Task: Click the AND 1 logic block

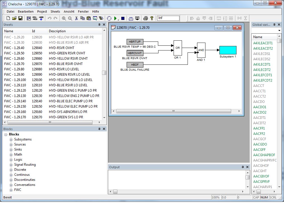Action: (201, 50)
